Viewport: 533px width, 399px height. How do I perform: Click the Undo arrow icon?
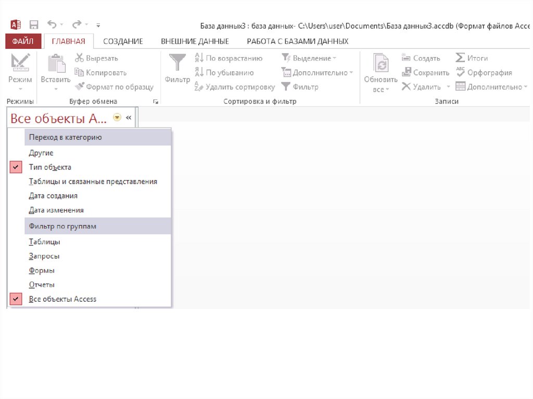click(x=52, y=24)
